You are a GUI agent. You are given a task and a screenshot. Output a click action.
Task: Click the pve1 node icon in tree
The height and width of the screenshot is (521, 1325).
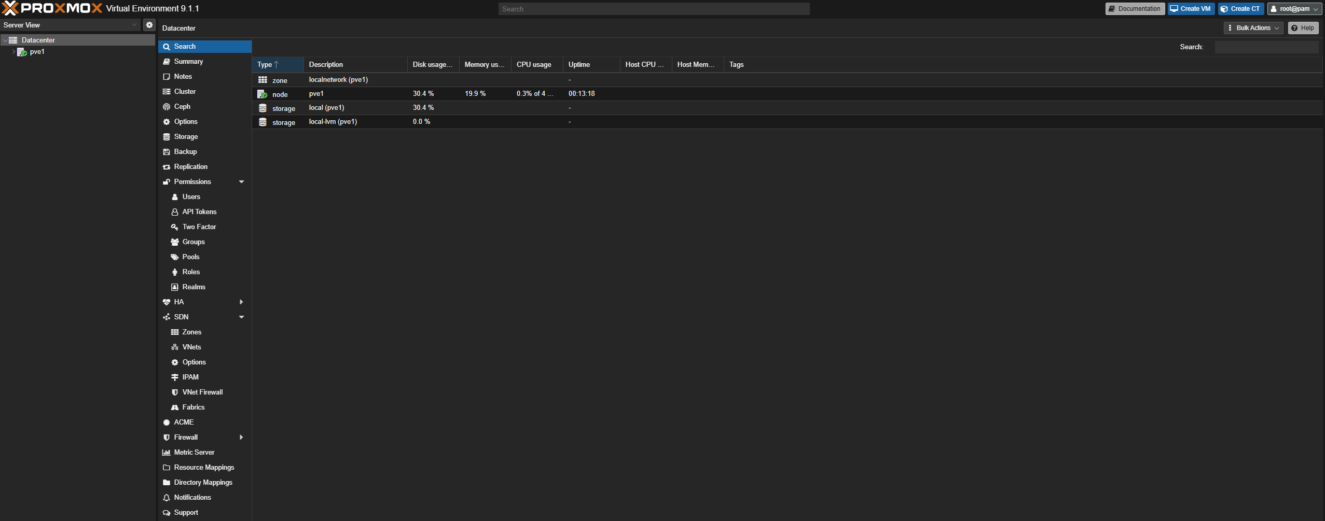[22, 52]
